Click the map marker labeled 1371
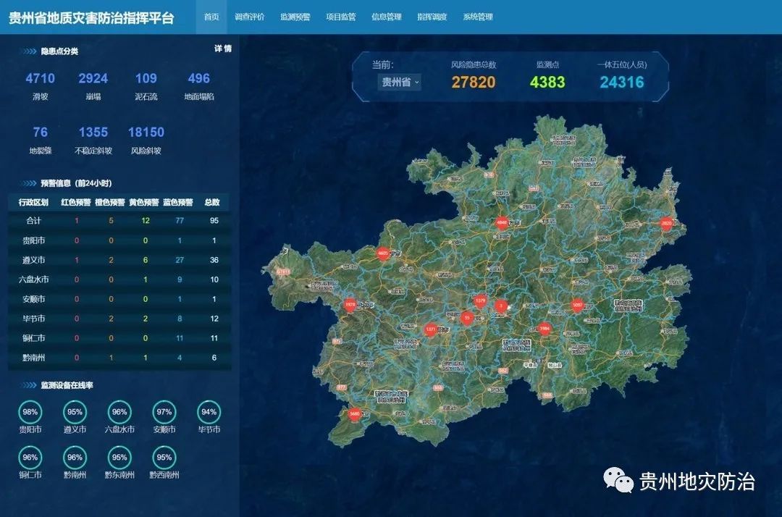 pos(431,329)
